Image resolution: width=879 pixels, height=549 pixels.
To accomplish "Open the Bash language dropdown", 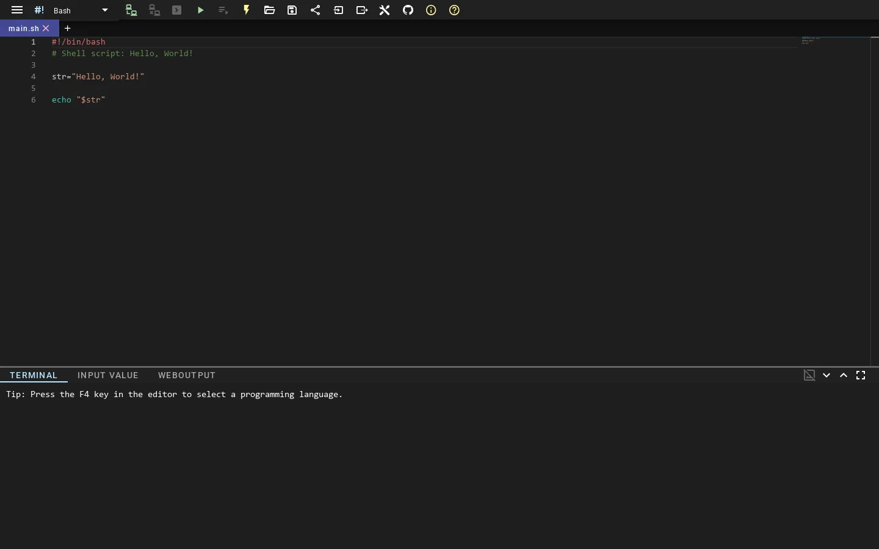I will (x=81, y=10).
